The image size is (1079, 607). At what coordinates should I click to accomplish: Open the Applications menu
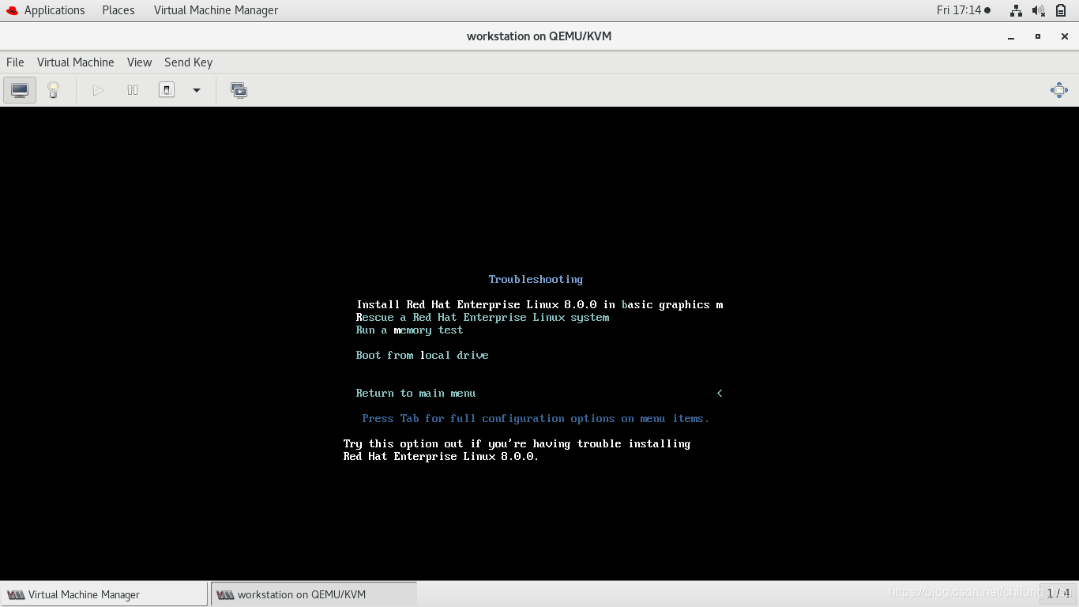(x=55, y=10)
